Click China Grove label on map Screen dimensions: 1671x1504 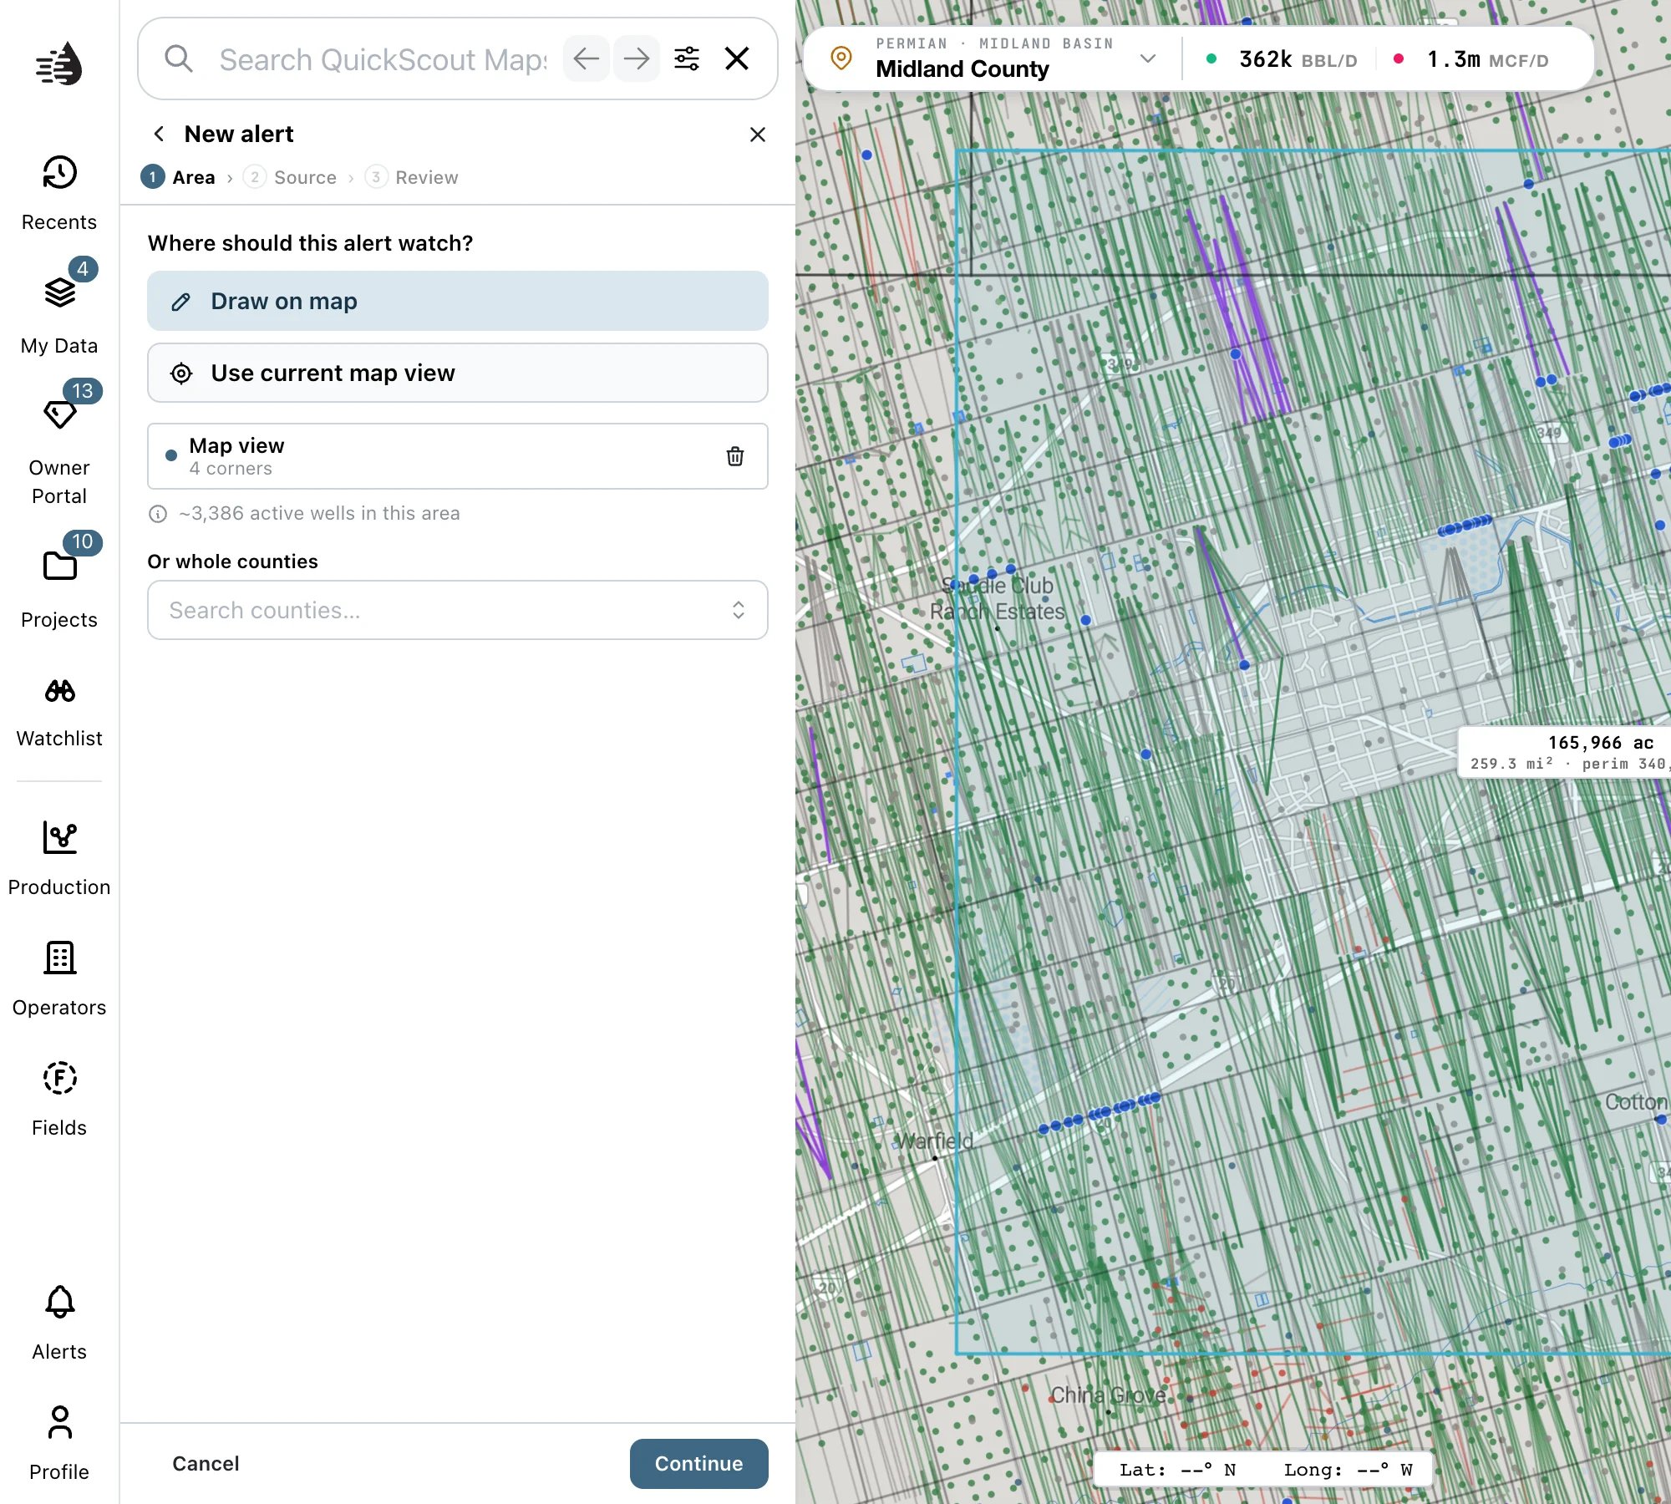pos(1108,1395)
